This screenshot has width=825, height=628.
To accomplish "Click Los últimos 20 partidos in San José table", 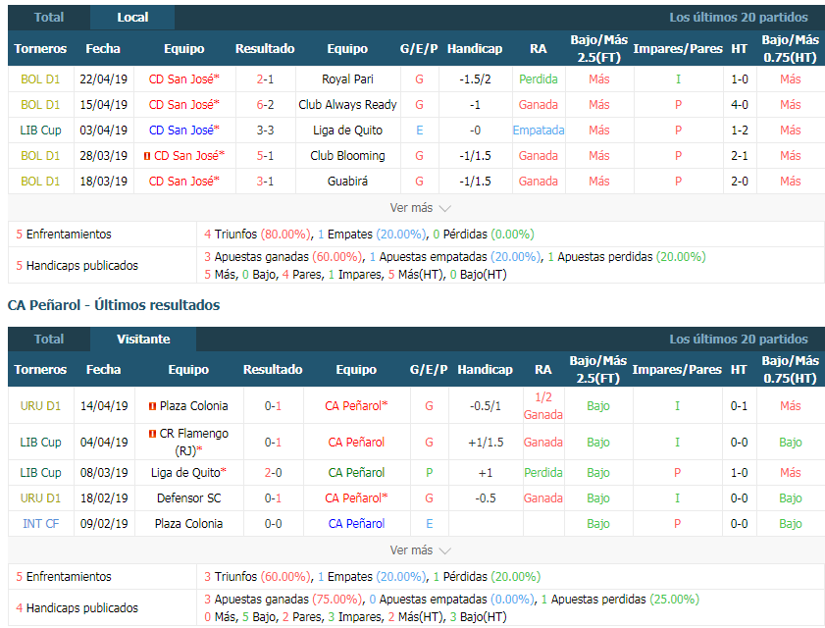I will [739, 18].
